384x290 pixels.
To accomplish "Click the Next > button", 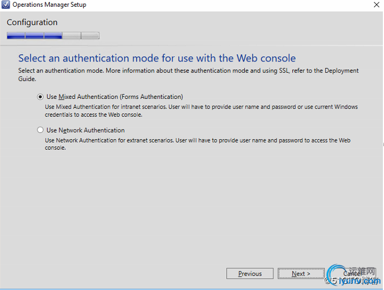I will [301, 273].
